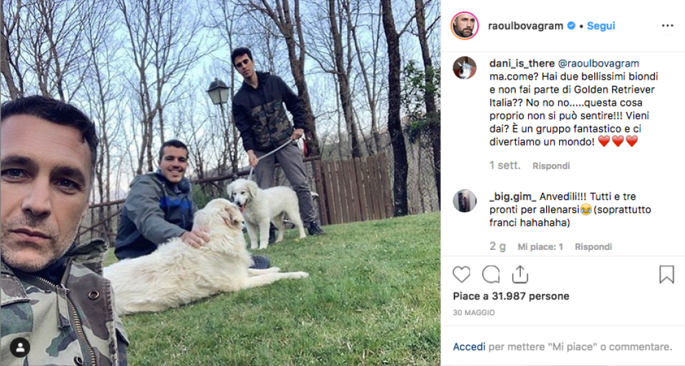Click Accedi login link
The height and width of the screenshot is (366, 685).
tap(469, 347)
